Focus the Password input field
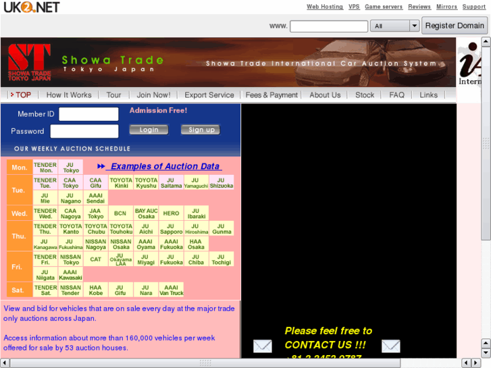Viewport: 491px width, 368px height. [x=84, y=131]
